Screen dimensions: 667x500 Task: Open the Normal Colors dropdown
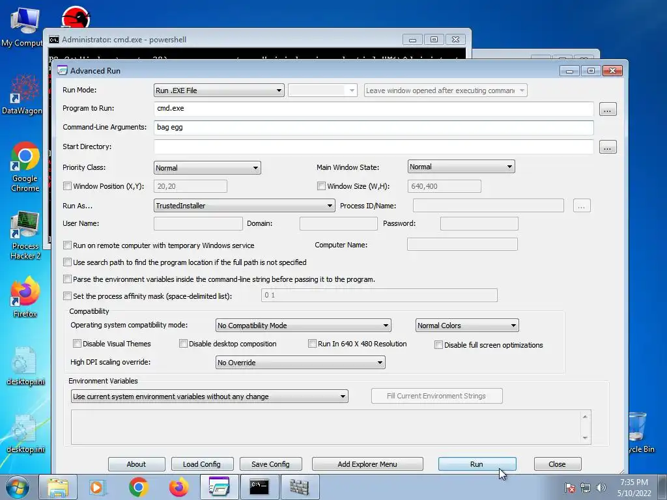(x=467, y=326)
